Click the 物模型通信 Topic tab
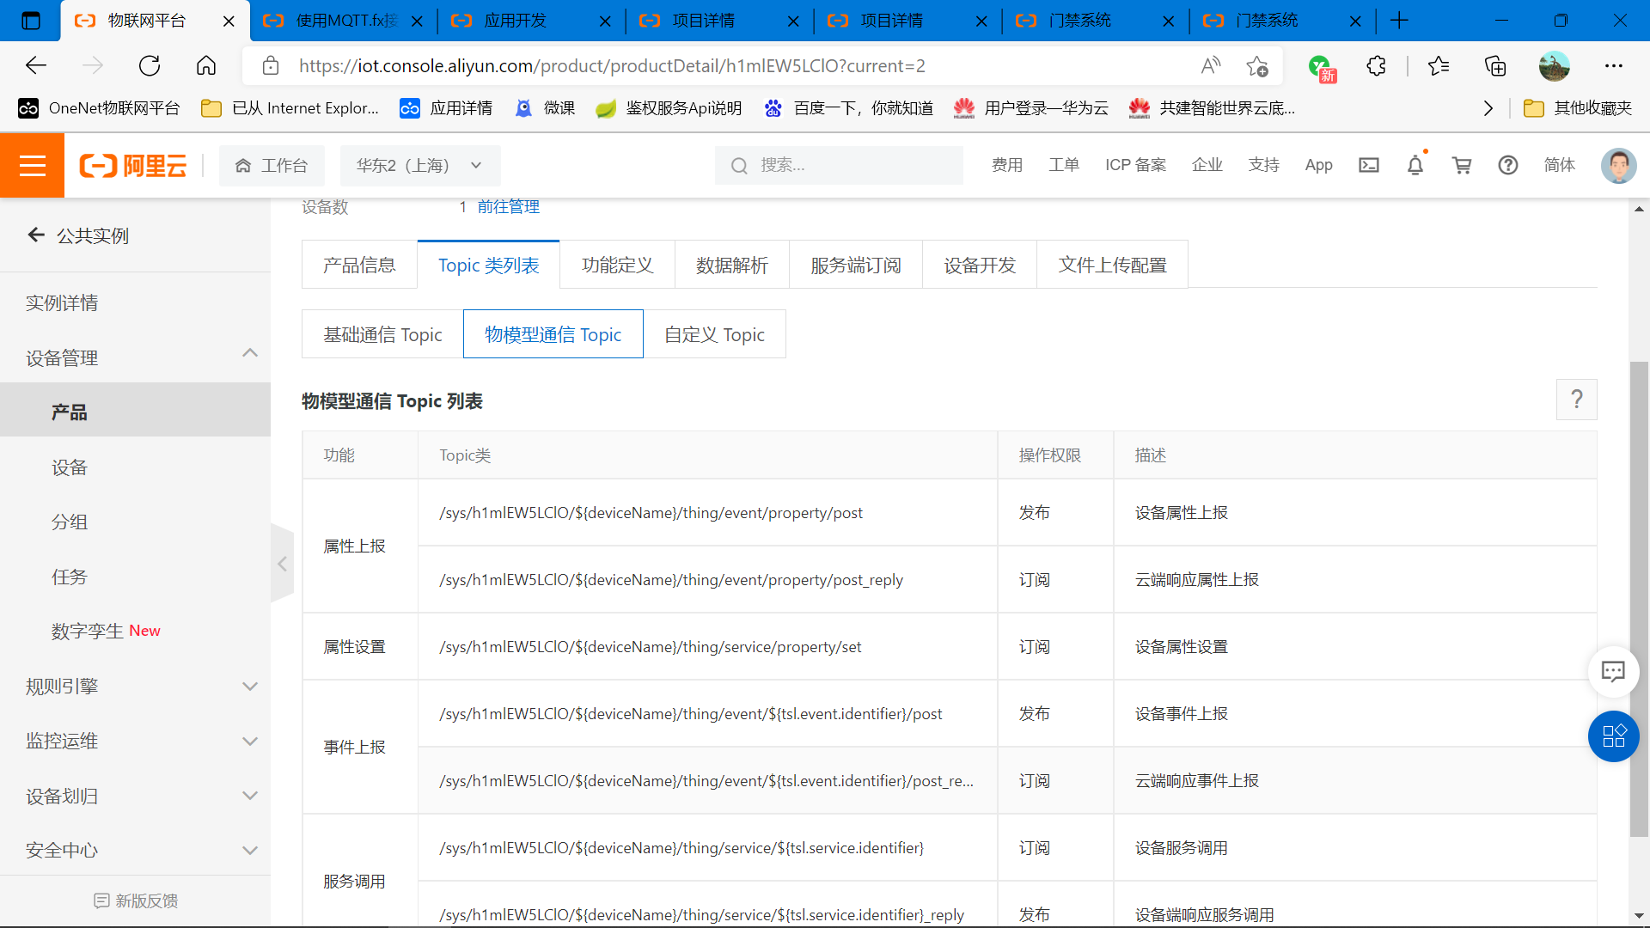Screen dimensions: 1650x928 552,333
